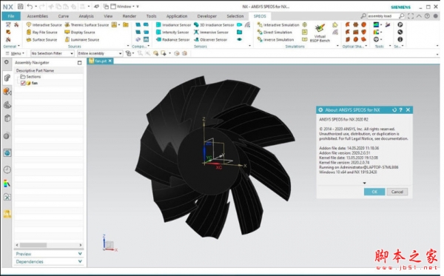Image resolution: width=444 pixels, height=276 pixels.
Task: Click OK in About ANSYS SPEOS dialog
Action: click(374, 192)
